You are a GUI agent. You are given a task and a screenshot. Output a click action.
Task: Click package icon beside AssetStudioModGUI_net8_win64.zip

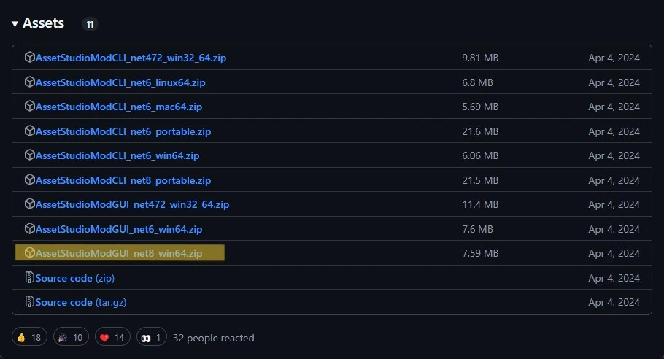[30, 252]
